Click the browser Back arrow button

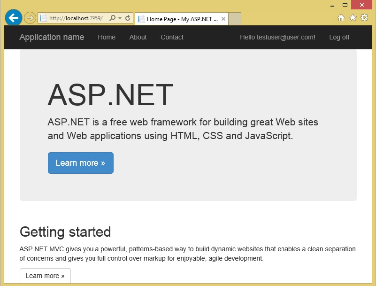[x=13, y=18]
